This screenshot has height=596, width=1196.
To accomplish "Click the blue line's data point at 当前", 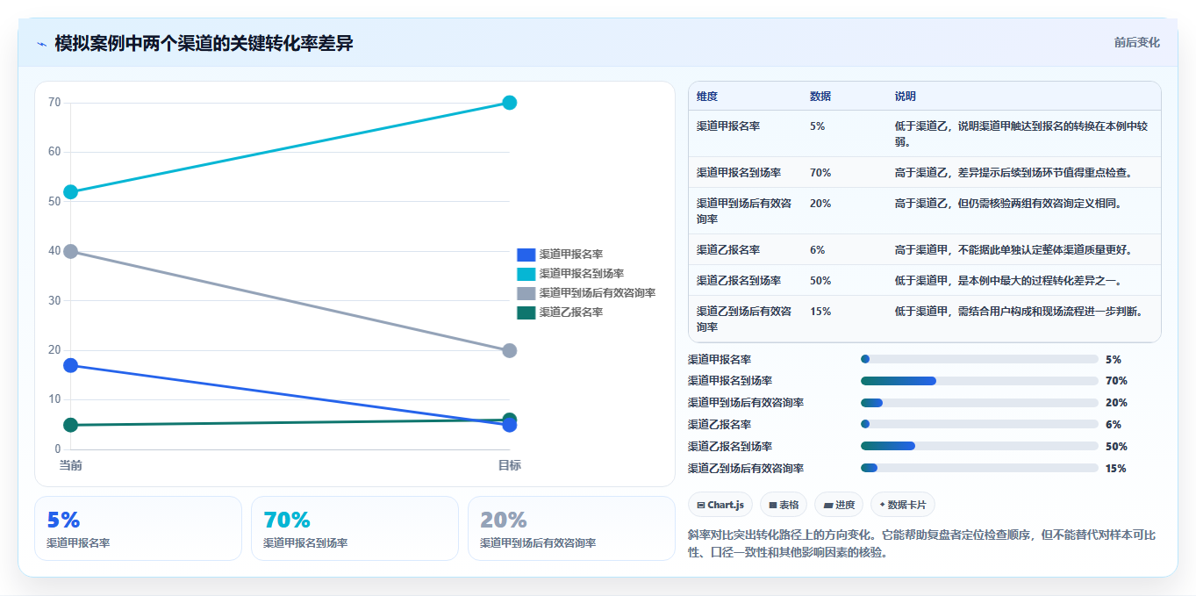I will tap(71, 365).
